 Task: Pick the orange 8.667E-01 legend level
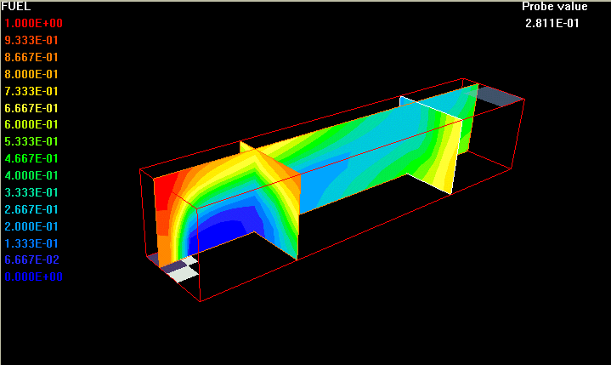(x=33, y=57)
